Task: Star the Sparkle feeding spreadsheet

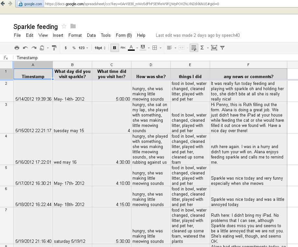Action: click(x=64, y=27)
